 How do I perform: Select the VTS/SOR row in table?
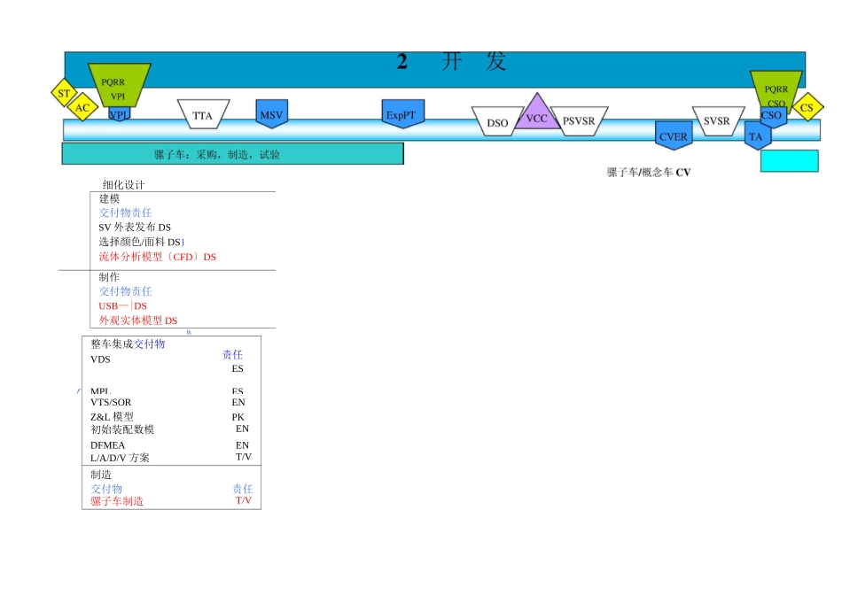pos(111,402)
